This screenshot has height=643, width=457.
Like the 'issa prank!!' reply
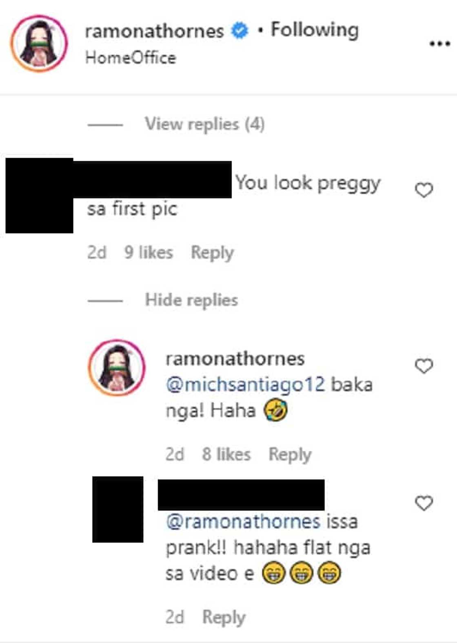[x=424, y=503]
